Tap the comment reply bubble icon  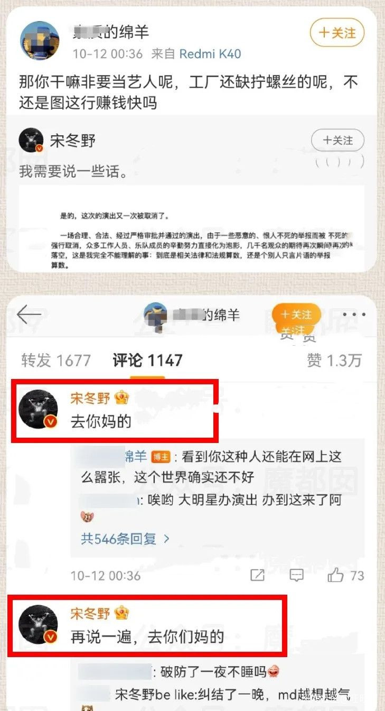click(297, 575)
